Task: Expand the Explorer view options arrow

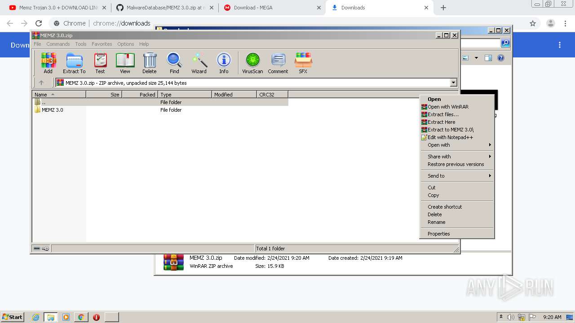Action: point(476,58)
